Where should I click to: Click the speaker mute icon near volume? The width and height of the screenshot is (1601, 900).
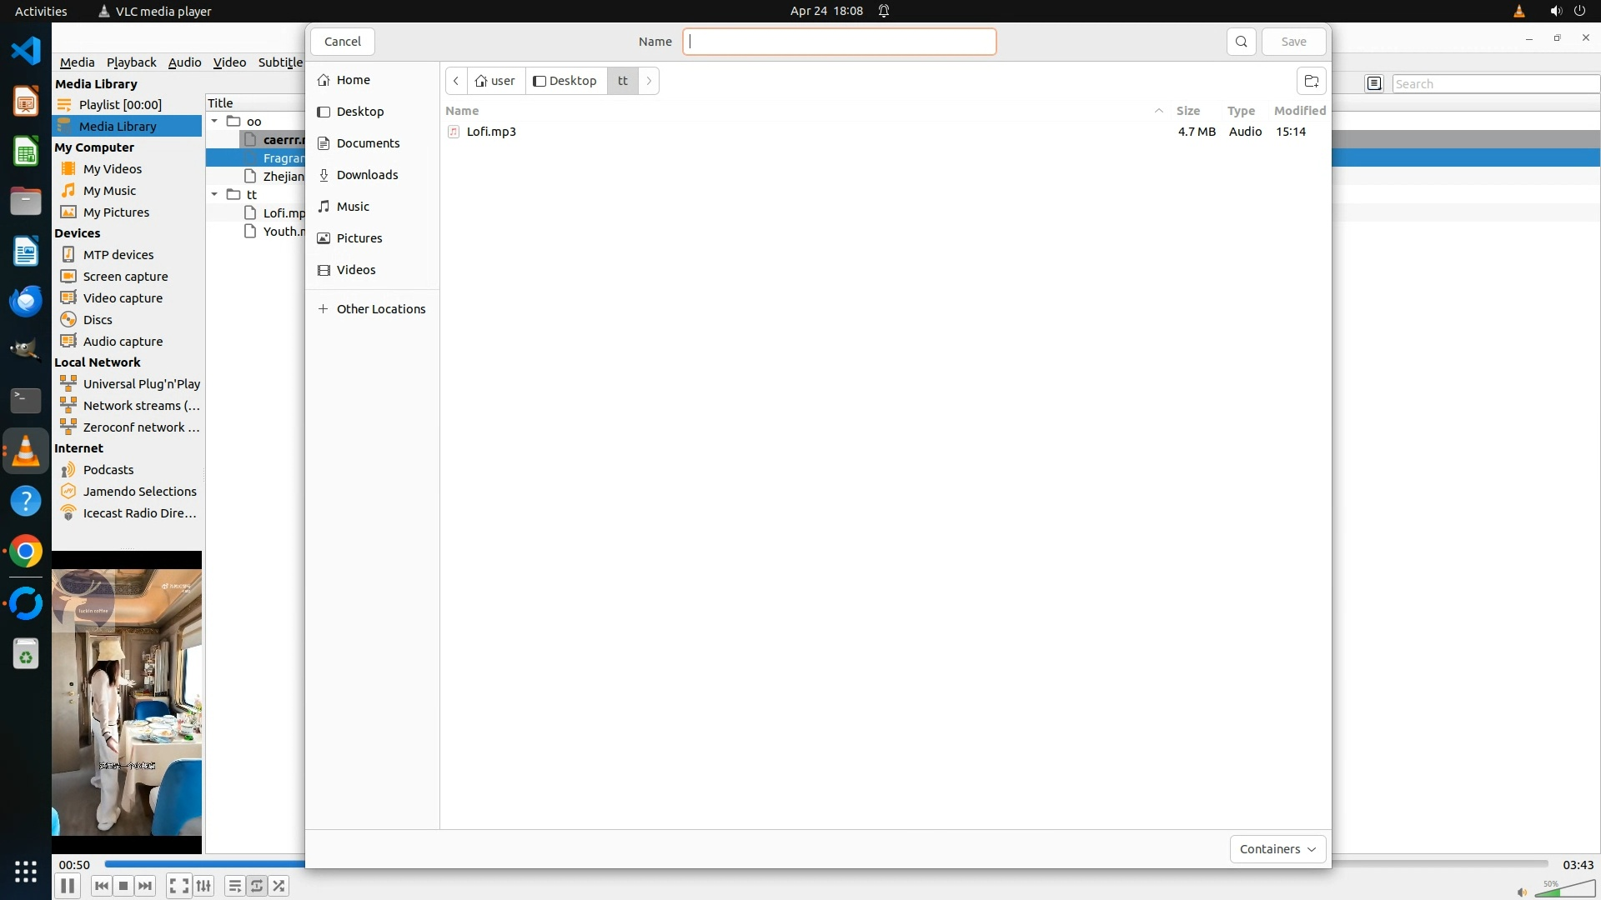point(1522,892)
